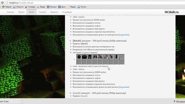Click the chestplate item in bandit kit
This screenshot has width=185, height=104.
click(x=84, y=57)
